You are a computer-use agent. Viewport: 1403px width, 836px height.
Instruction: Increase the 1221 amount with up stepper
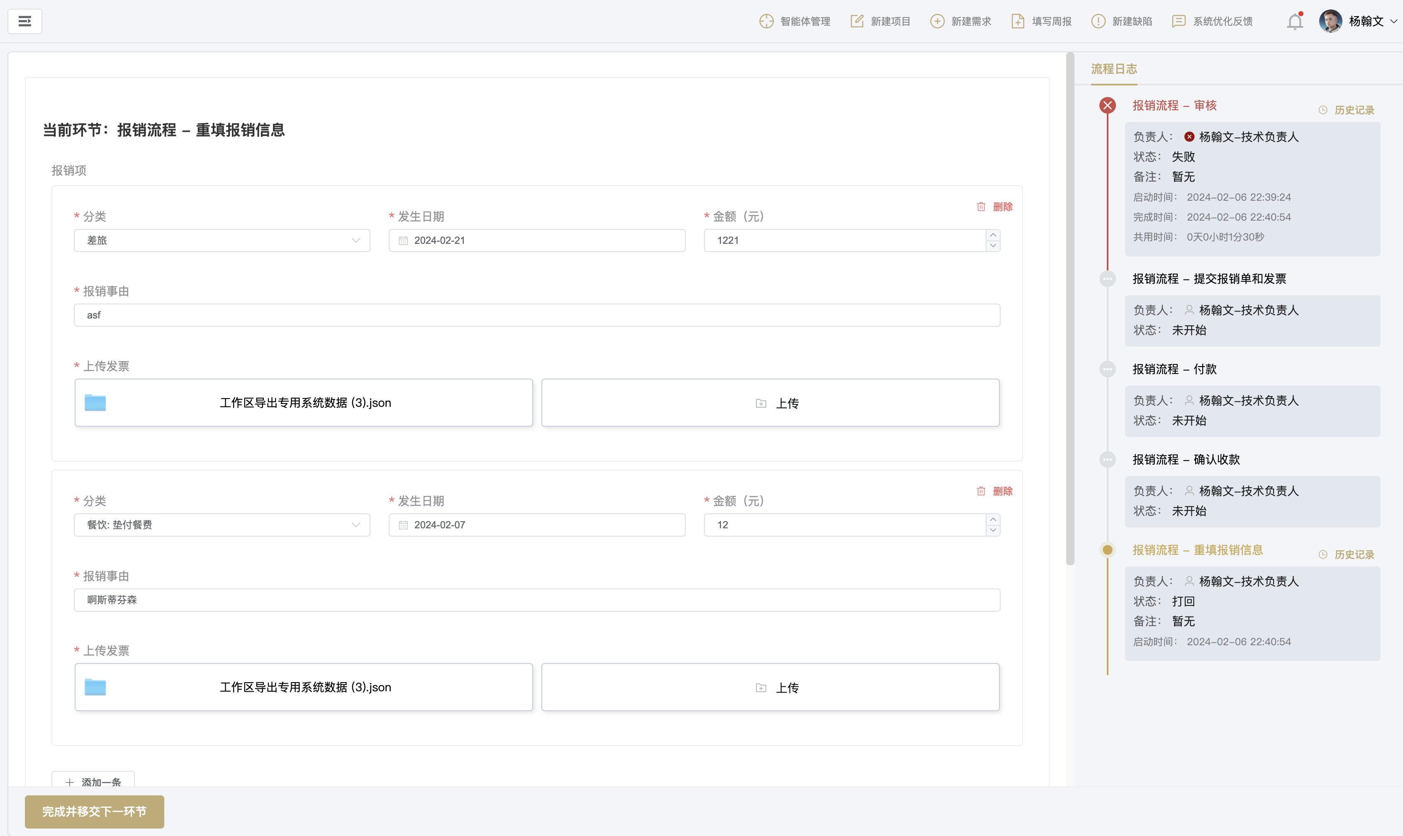point(994,235)
